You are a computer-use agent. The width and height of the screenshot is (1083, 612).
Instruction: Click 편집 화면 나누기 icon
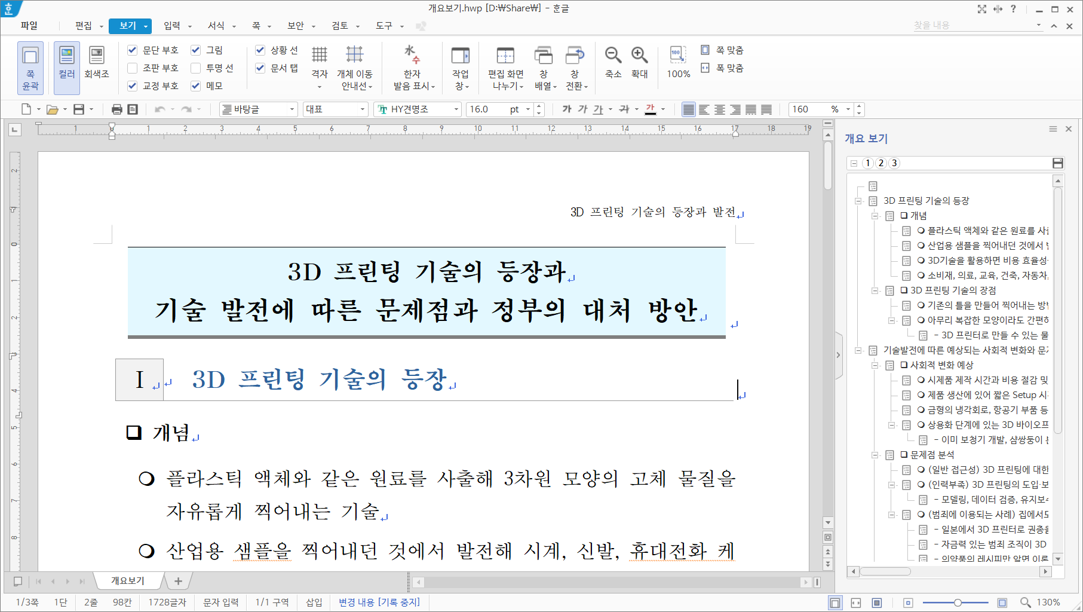click(506, 68)
